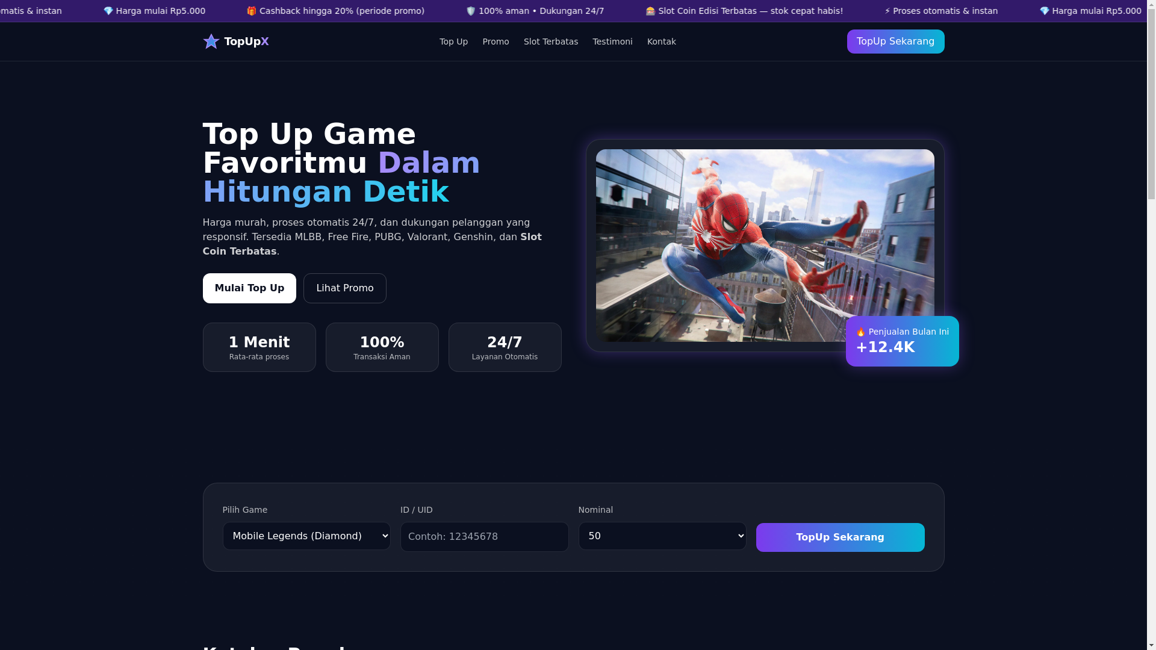Viewport: 1156px width, 650px height.
Task: Click the '24/7' Layanan Otomatis card
Action: (505, 347)
